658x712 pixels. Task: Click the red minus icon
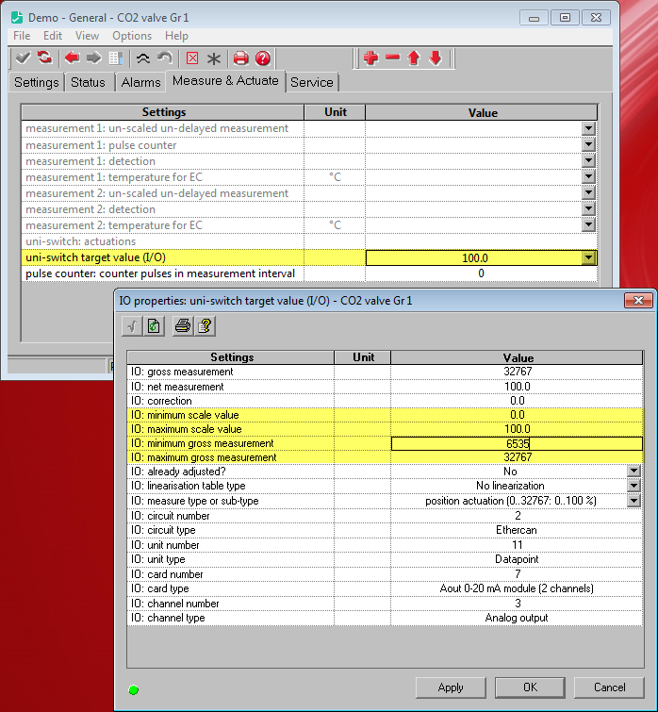tap(392, 58)
